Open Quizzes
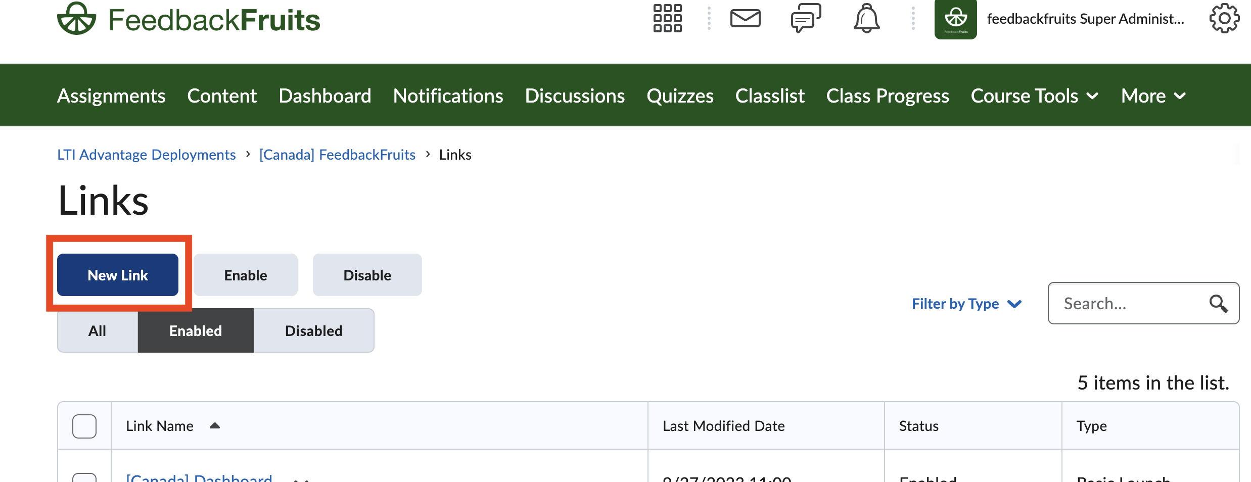The image size is (1251, 482). pos(680,95)
